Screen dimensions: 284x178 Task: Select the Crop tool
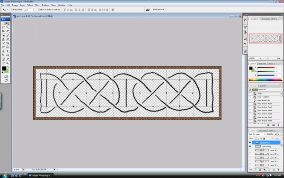click(x=3, y=31)
